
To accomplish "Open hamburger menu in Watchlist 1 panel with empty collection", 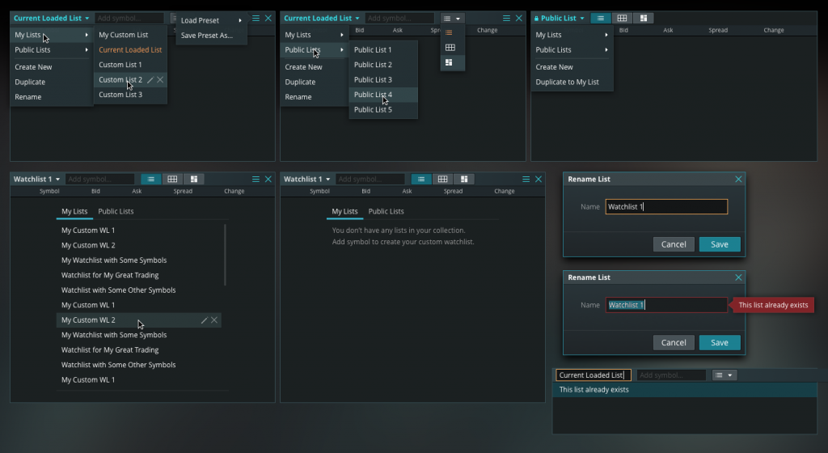I will point(526,179).
